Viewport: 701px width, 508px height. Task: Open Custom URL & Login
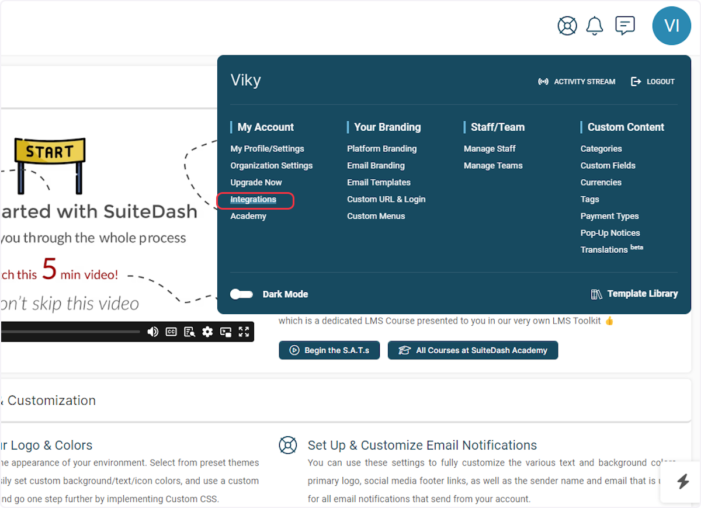[386, 200]
